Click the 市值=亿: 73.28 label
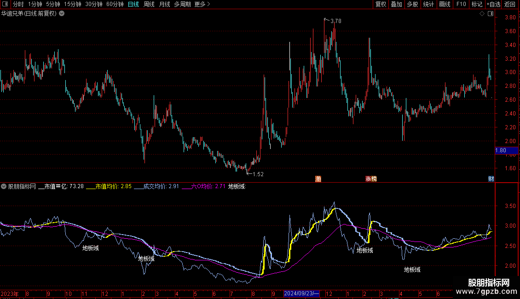Viewport: 520px width, 299px height. click(64, 186)
